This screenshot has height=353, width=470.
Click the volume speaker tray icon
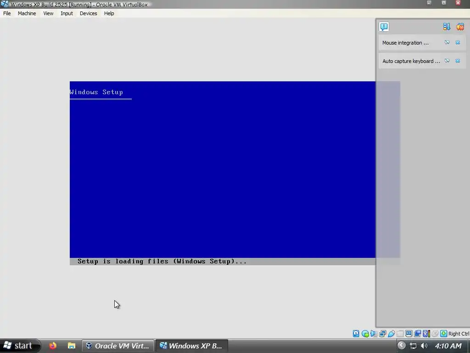point(424,346)
